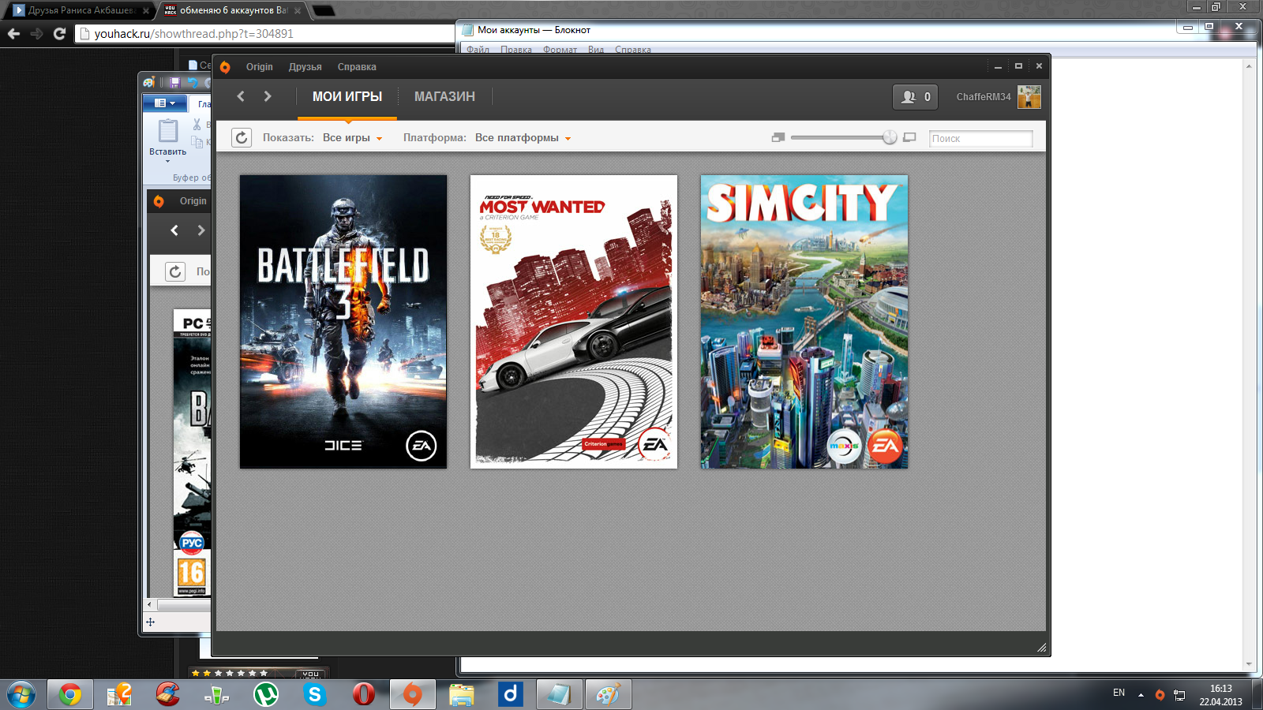Open Windows Explorer from the taskbar
The image size is (1263, 710).
tap(462, 695)
